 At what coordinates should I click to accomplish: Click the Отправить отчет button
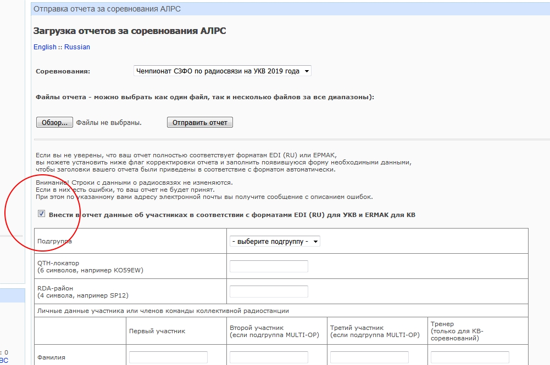point(199,123)
